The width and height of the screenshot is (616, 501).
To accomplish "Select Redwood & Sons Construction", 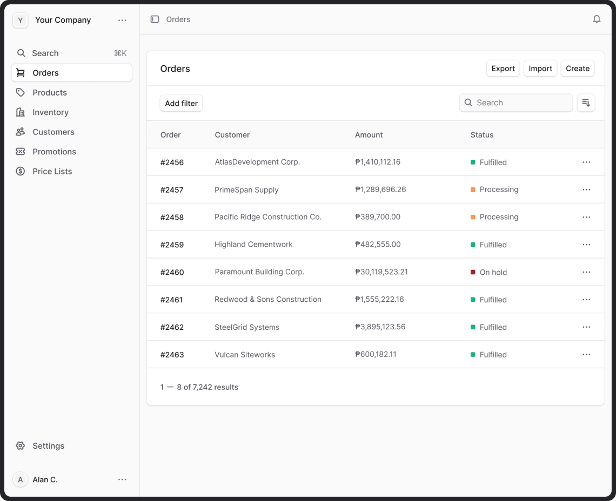I will tap(268, 299).
